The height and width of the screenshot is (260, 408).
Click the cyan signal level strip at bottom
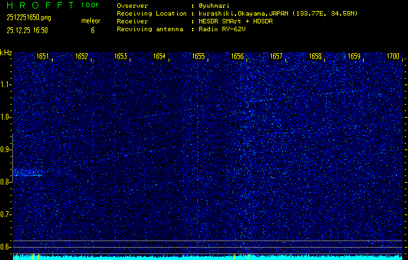point(208,257)
